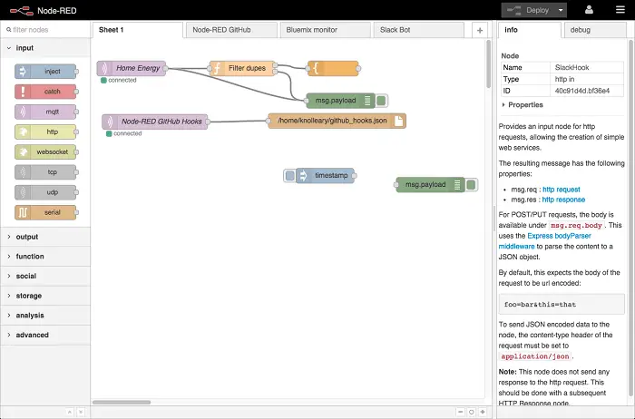Select the serial node in palette
Viewport: 635px width, 419px height.
click(x=45, y=212)
